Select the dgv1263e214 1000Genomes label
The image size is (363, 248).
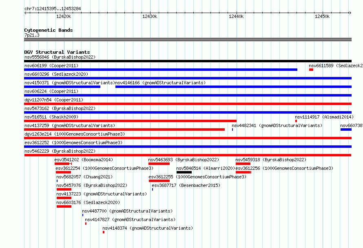[x=75, y=134]
